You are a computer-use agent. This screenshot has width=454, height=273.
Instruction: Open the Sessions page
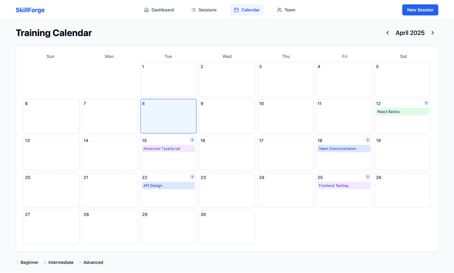(x=205, y=9)
